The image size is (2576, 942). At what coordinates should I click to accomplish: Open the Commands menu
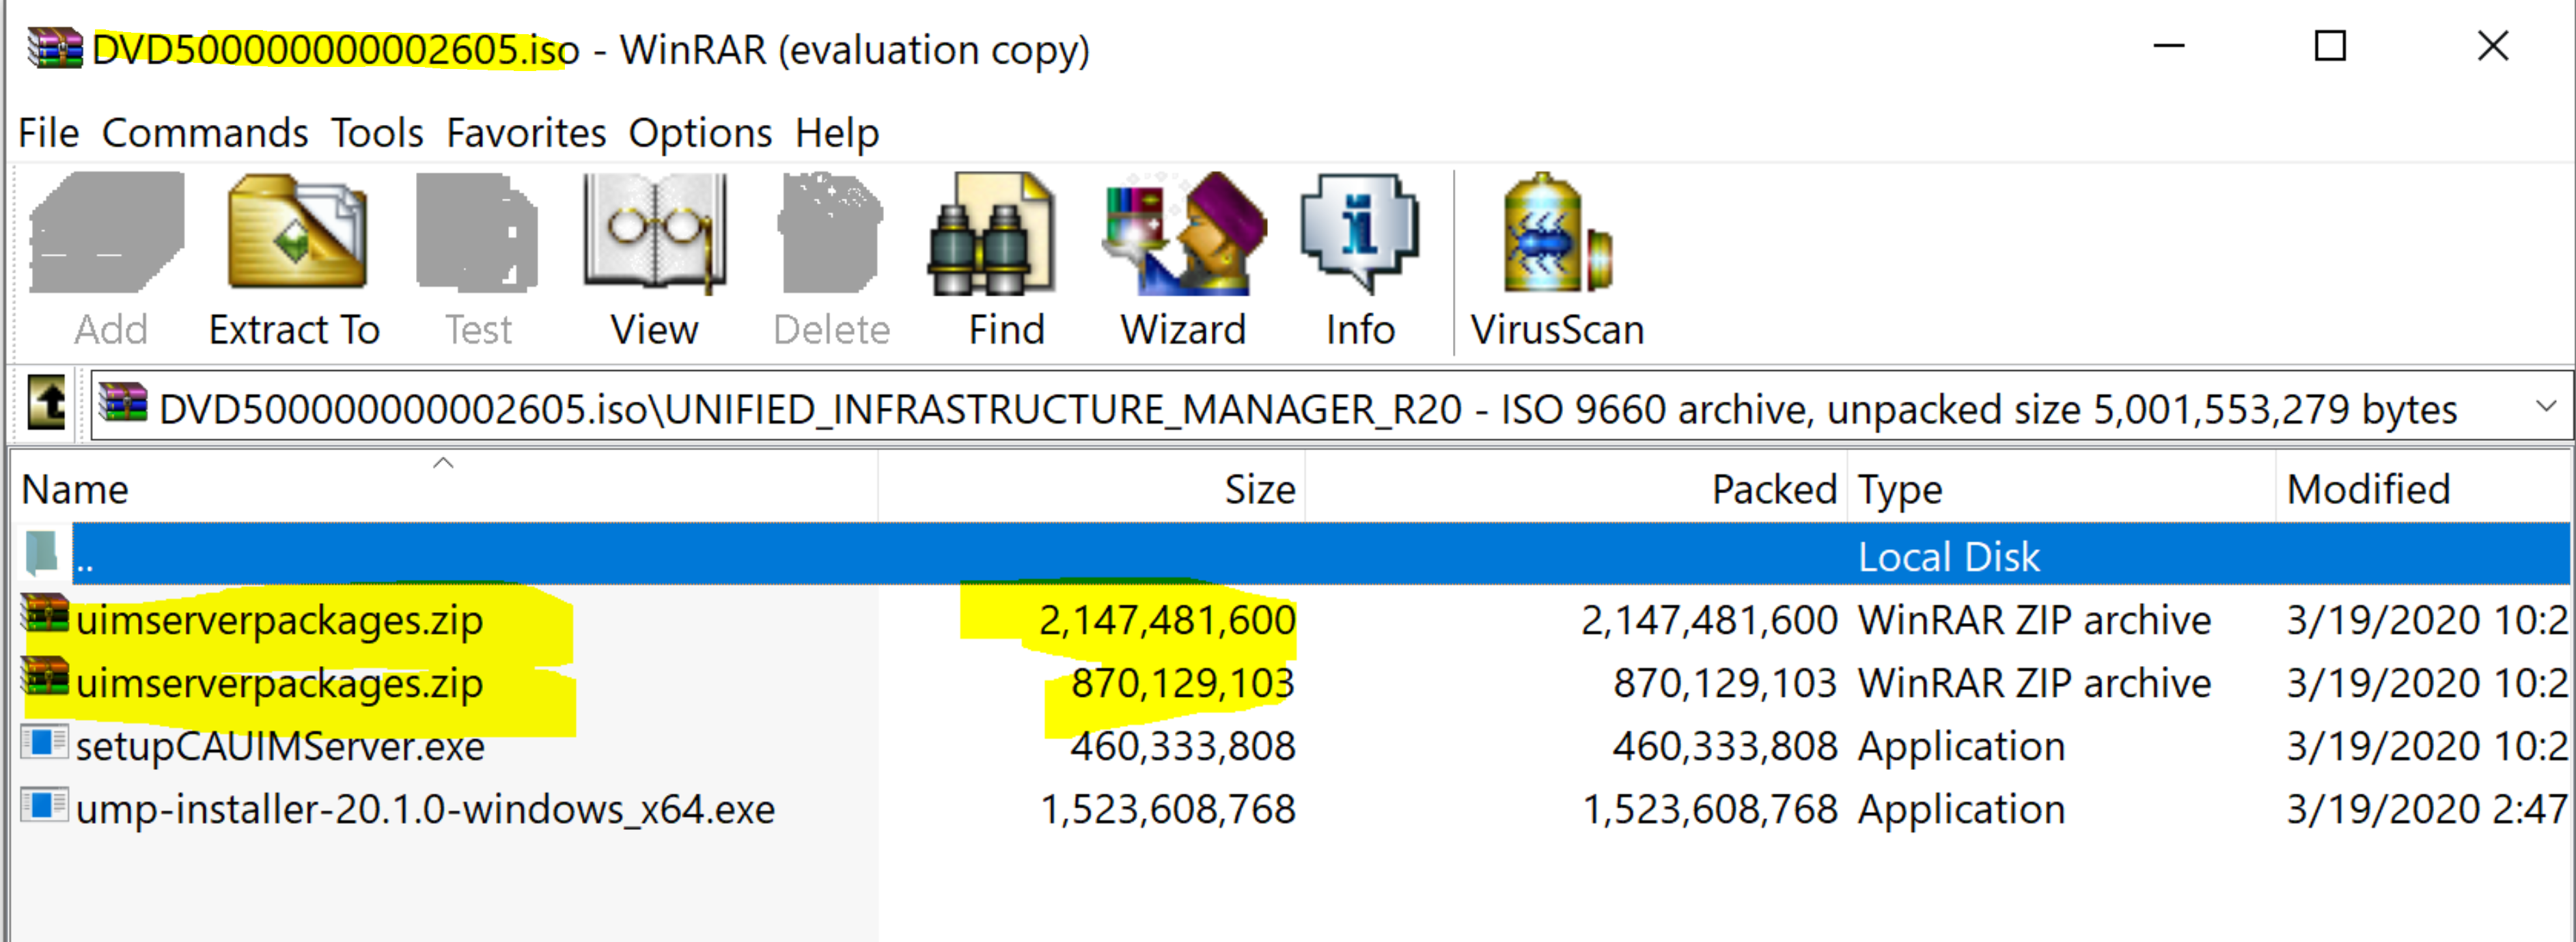pyautogui.click(x=205, y=133)
